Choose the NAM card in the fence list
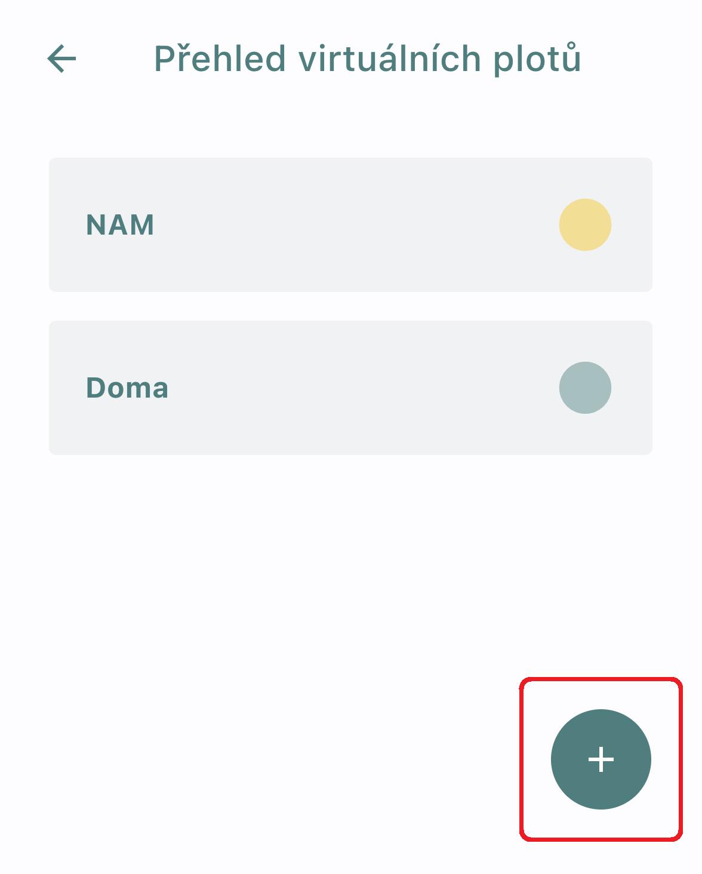702x874 pixels. point(350,224)
